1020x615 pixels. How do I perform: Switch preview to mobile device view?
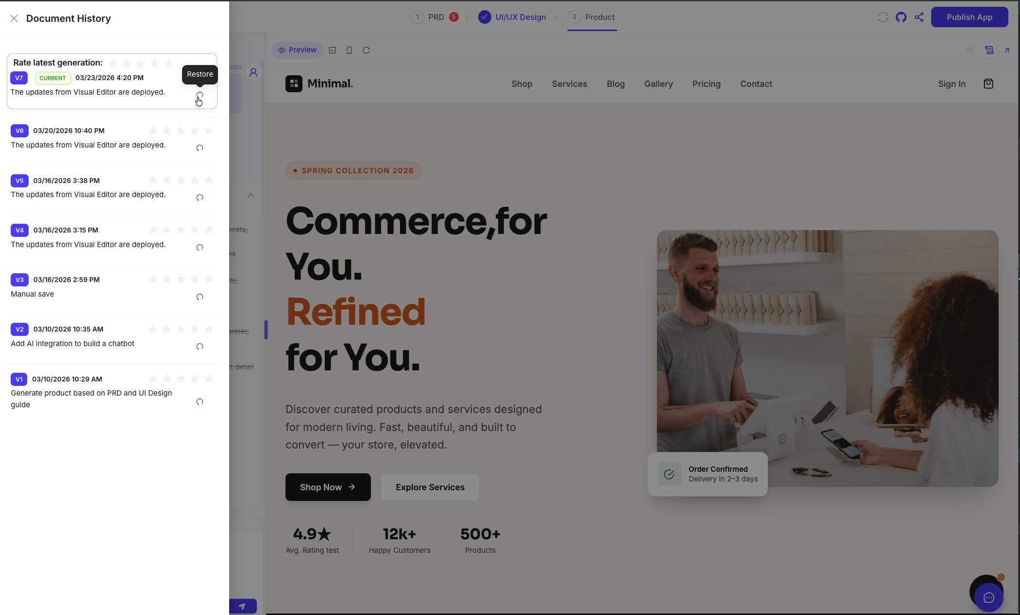[x=349, y=50]
